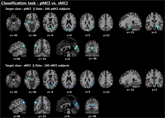
Task: Click the 'x=-21' label under the pMCI slices
Action: pos(130,32)
